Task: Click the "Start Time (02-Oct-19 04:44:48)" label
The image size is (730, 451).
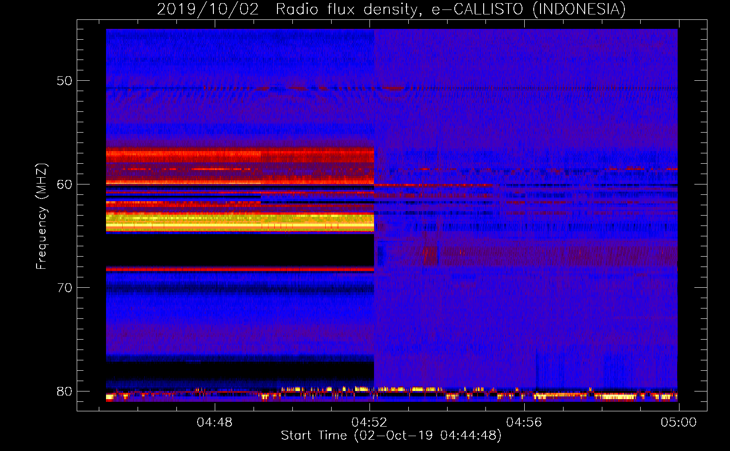Action: (x=391, y=436)
